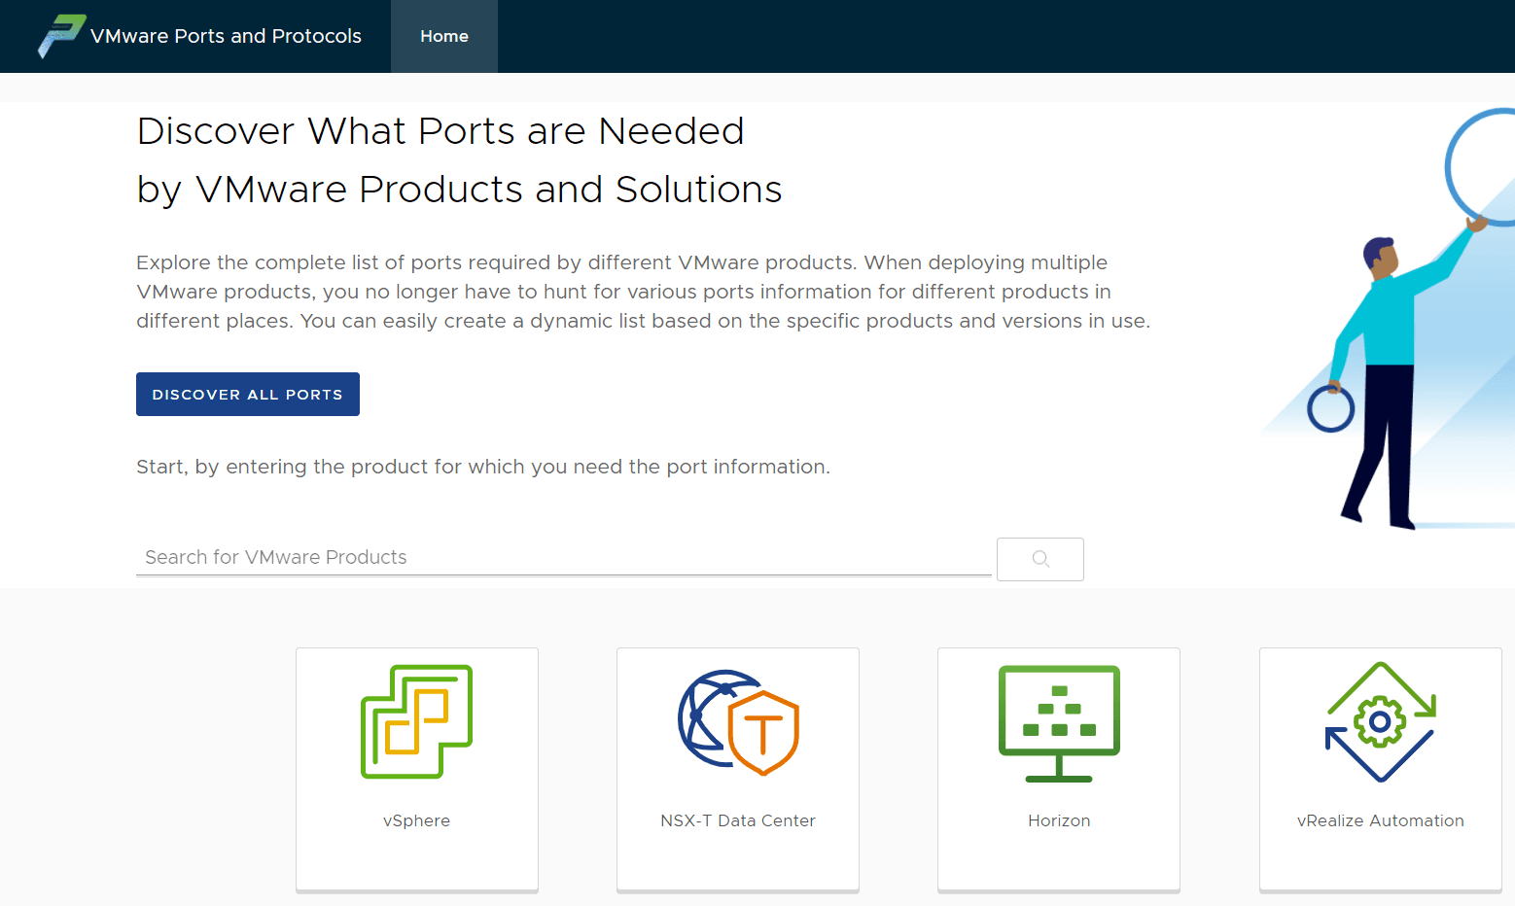
Task: Click the 'Explore the complete list' description paragraph
Action: point(643,292)
